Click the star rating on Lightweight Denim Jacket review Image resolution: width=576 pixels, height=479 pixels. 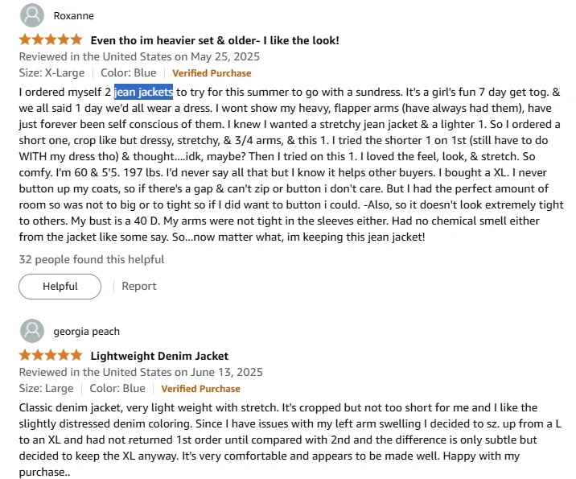pos(51,355)
